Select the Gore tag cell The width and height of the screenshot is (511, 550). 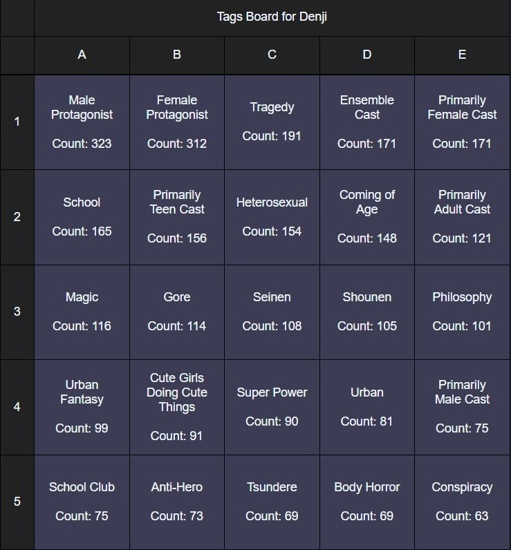click(x=177, y=312)
